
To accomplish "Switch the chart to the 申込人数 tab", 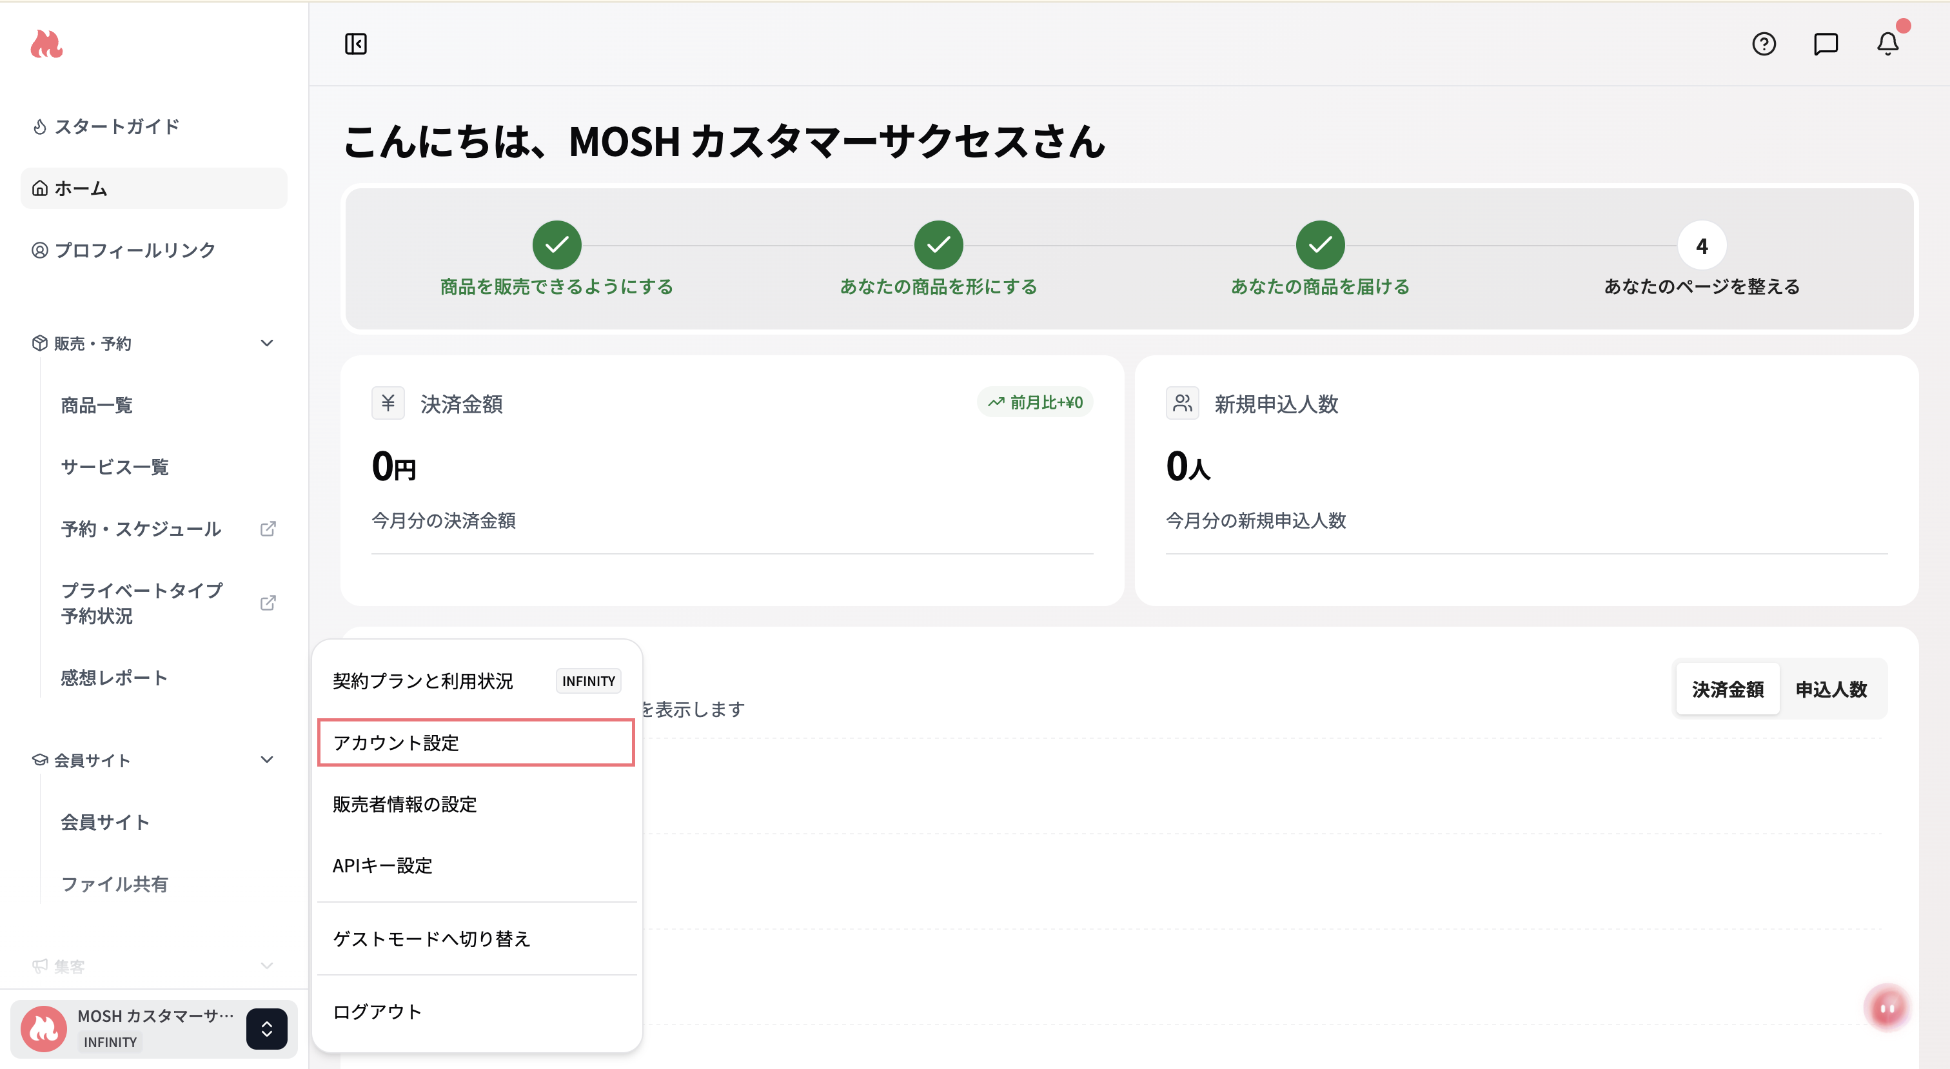I will tap(1831, 689).
